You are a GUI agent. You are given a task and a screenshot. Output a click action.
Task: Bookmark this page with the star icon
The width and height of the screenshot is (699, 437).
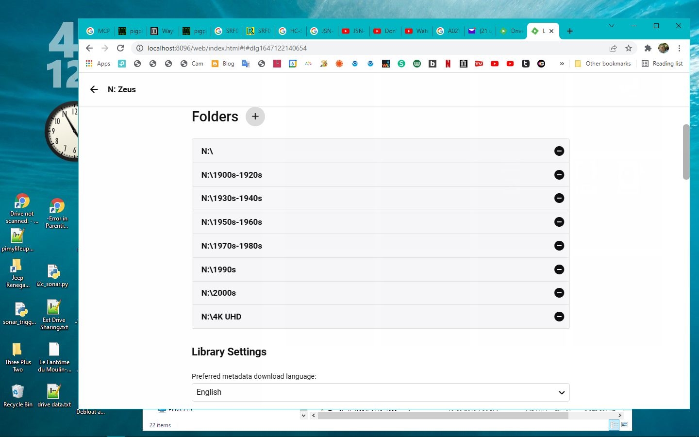click(629, 48)
